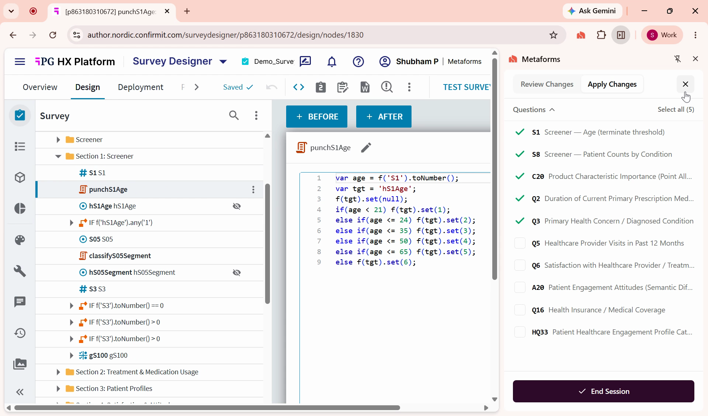The image size is (708, 416).
Task: Expand the gS100 node
Action: click(72, 356)
